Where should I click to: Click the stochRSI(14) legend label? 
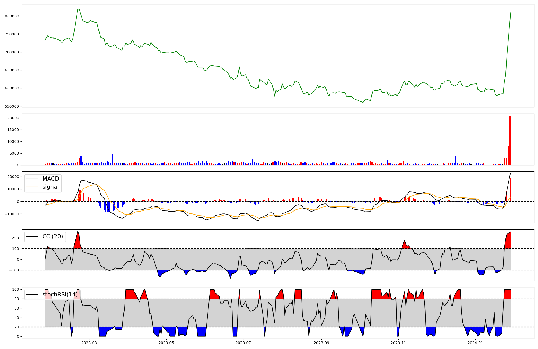(x=60, y=295)
